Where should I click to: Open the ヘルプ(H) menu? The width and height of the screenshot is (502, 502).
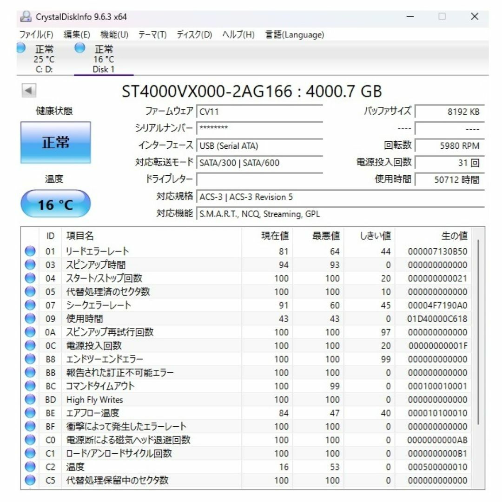click(x=238, y=34)
